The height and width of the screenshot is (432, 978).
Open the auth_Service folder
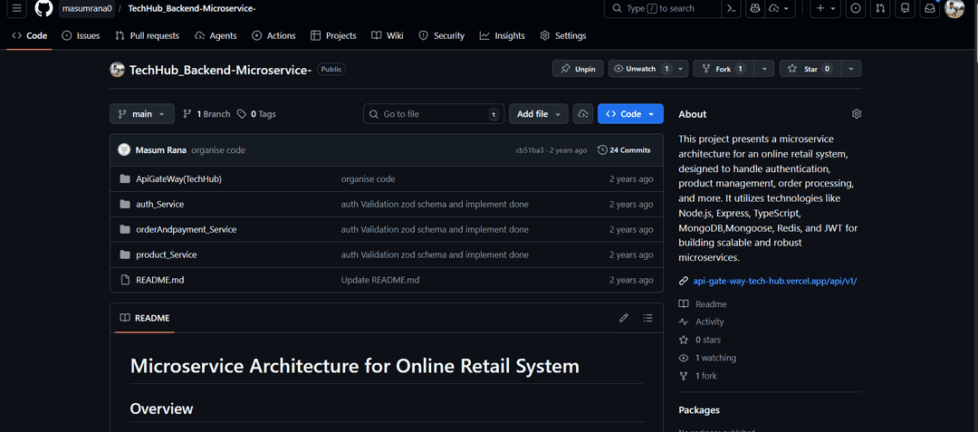tap(159, 204)
